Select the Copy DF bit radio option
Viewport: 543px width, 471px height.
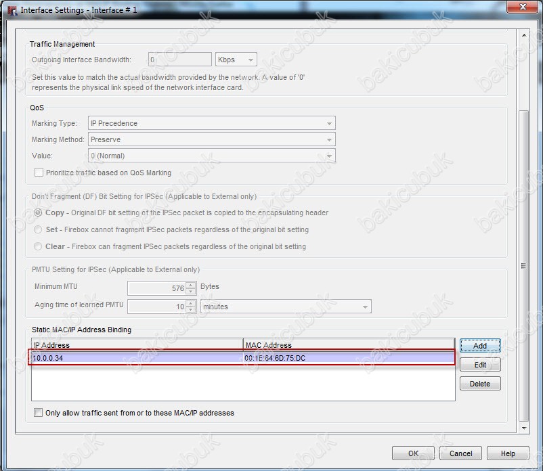click(x=39, y=212)
